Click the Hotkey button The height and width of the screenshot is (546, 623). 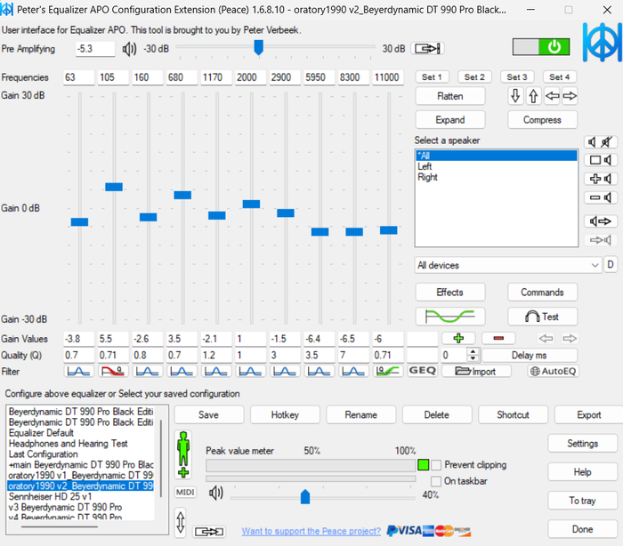(x=285, y=415)
